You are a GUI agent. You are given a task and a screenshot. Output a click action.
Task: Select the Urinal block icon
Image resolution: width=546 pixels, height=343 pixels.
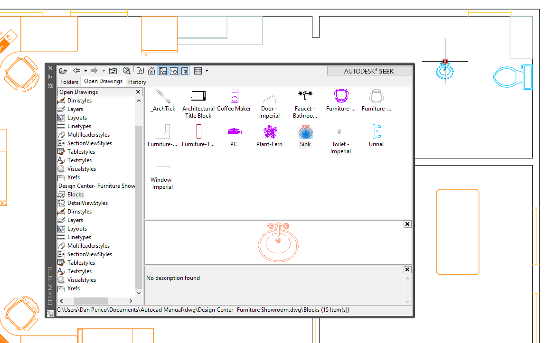(x=376, y=131)
